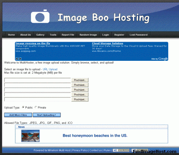Click the Ads by Google label
179x155 pixels.
160,59
